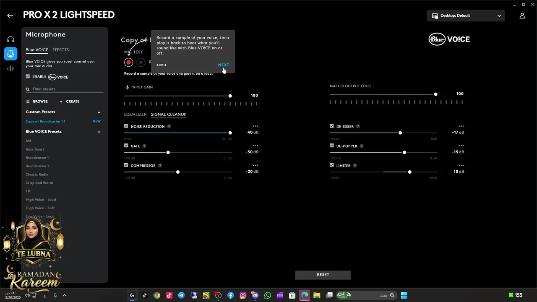Toggle Enable Blue VO!CE checkbox
Image resolution: width=537 pixels, height=302 pixels.
click(28, 76)
